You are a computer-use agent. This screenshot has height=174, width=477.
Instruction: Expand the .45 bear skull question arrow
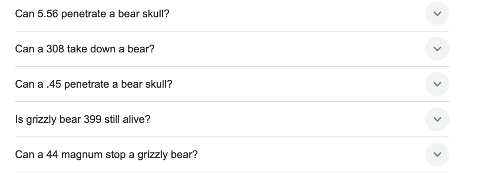(x=437, y=84)
